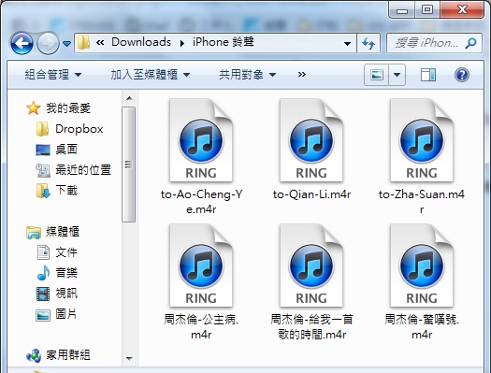
Task: Select the to-Ao-Cheng-Ye.m4r ringtone icon
Action: pos(201,140)
